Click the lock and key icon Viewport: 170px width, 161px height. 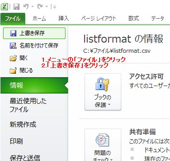pyautogui.click(x=102, y=84)
